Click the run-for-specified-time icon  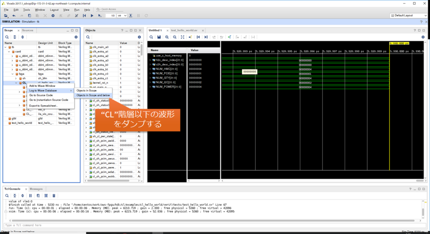100,16
